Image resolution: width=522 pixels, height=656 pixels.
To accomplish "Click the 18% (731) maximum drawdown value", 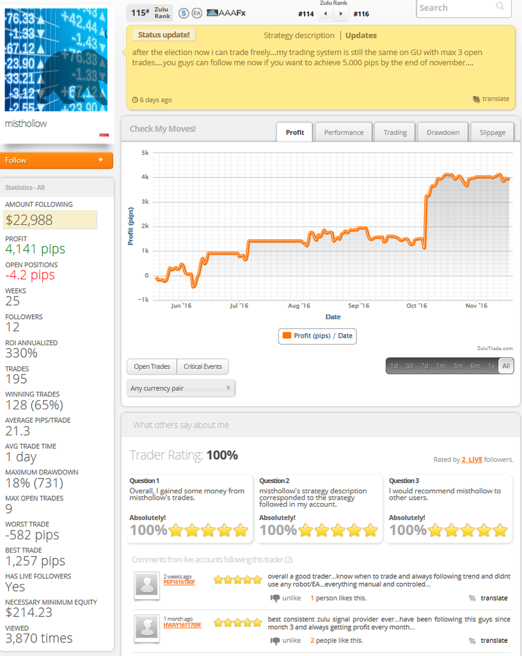I will [35, 483].
